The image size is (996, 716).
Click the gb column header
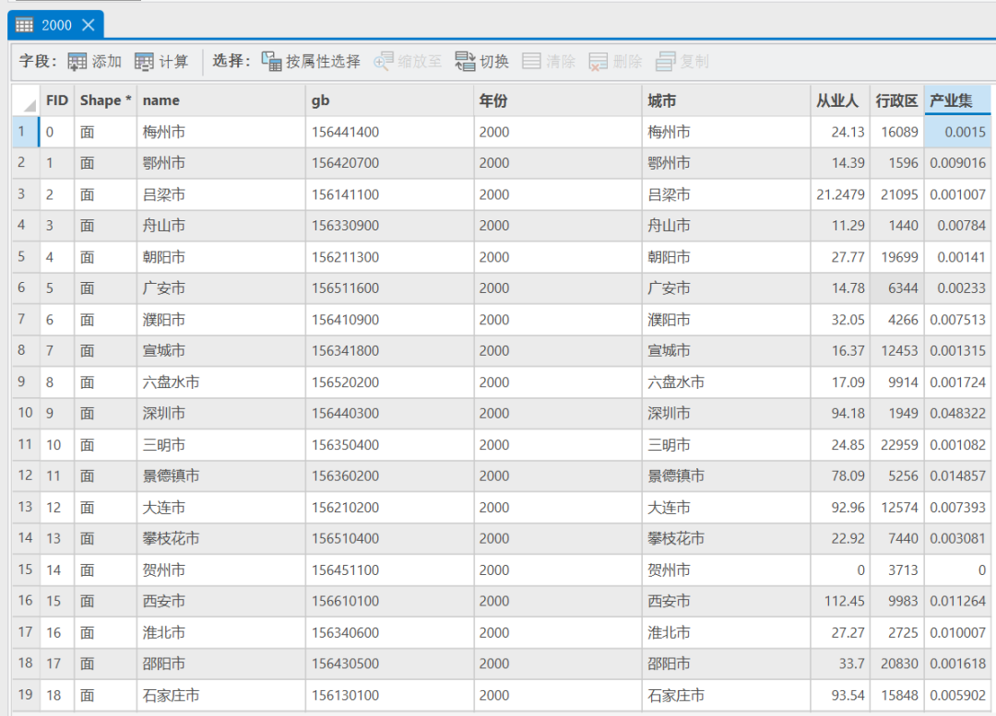click(x=389, y=100)
